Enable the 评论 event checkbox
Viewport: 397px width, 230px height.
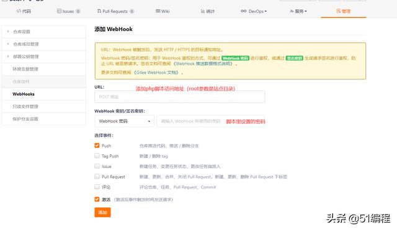(x=97, y=187)
